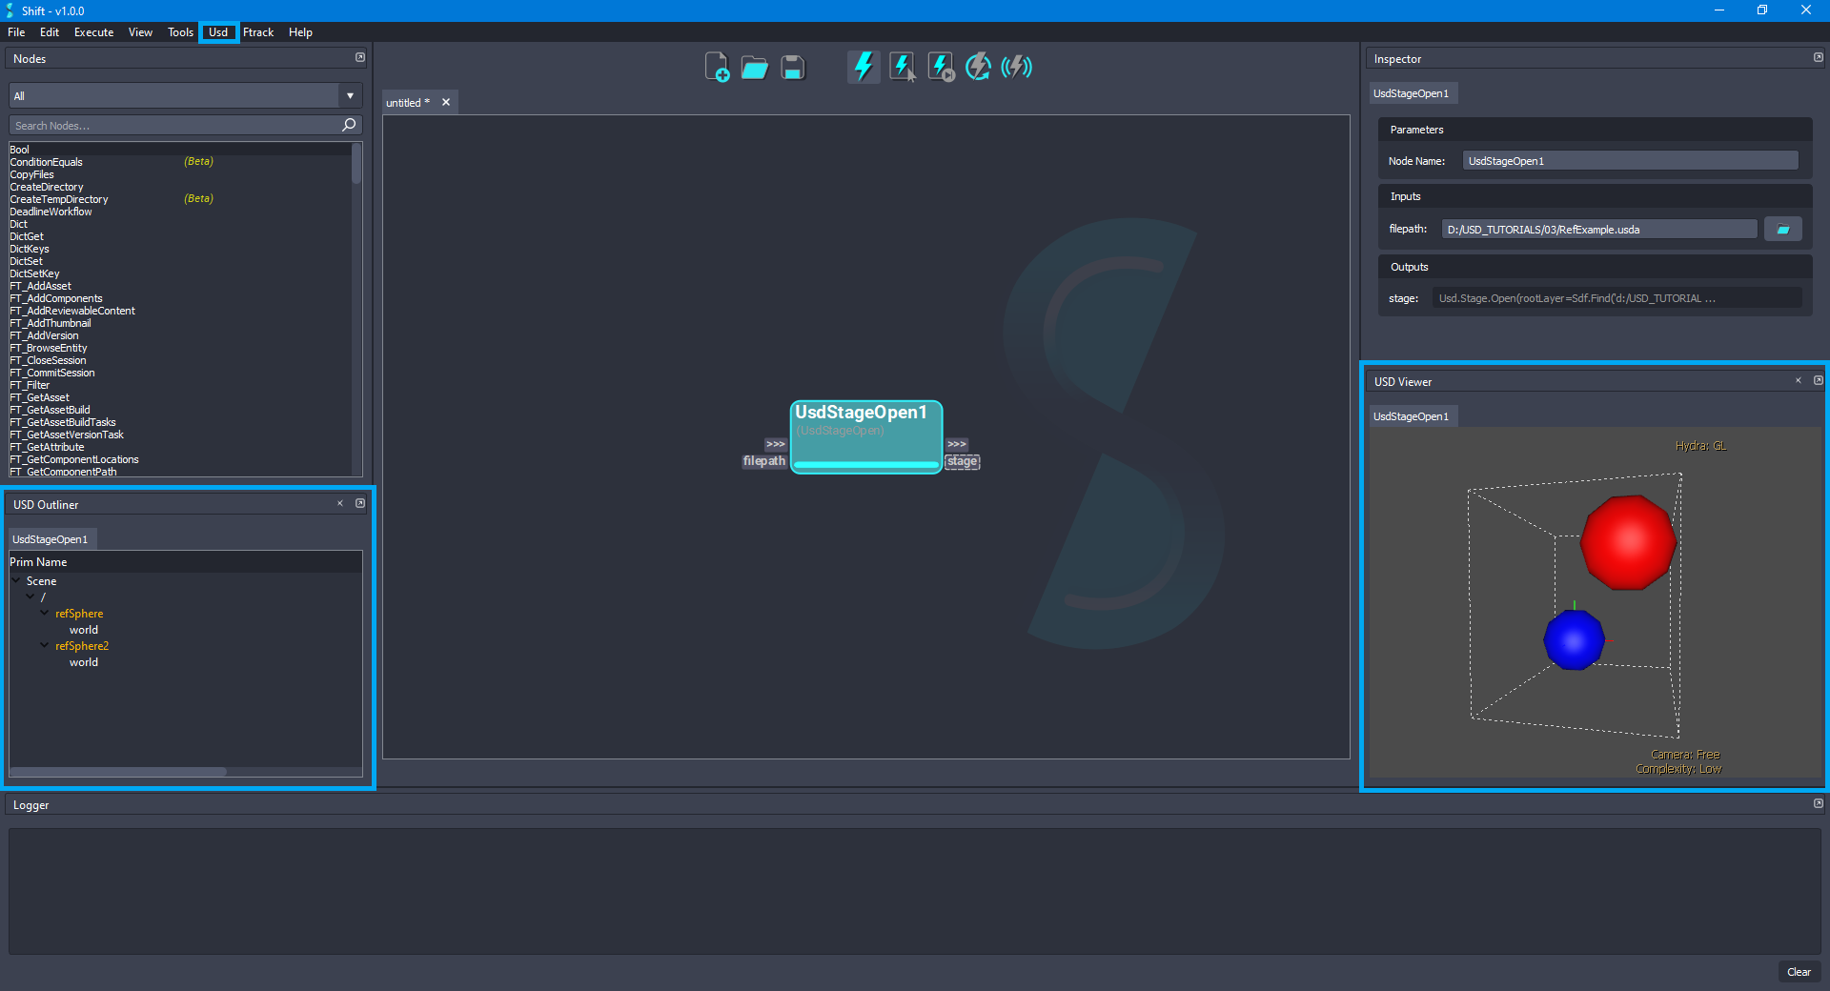Collapse the refSphere2 prim entry
This screenshot has height=991, width=1830.
[44, 645]
